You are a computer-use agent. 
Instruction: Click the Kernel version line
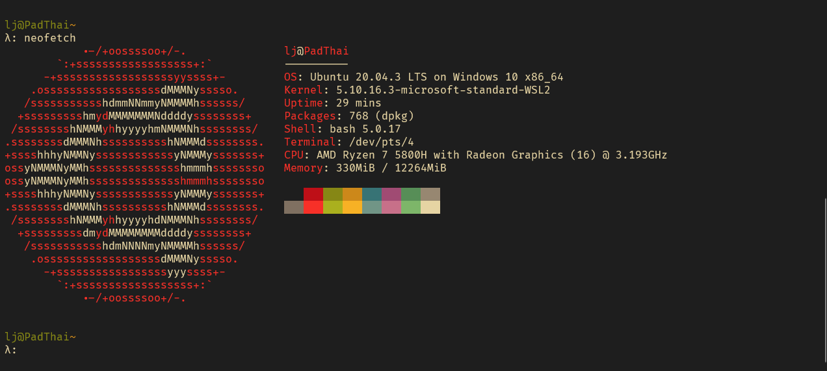pos(417,90)
